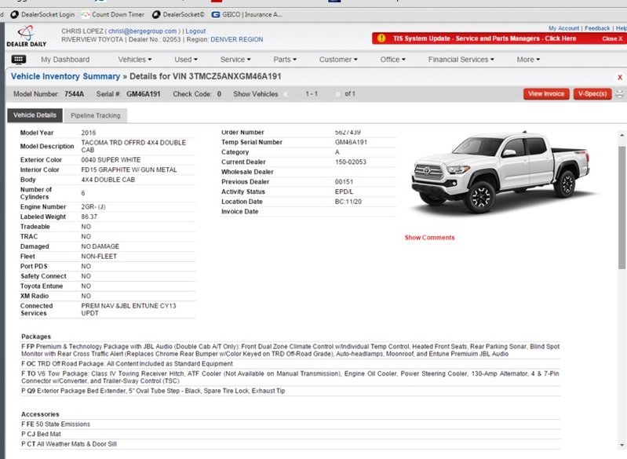Viewport: 627px width, 459px height.
Task: Select Location Date value BC:11/20
Action: 348,202
